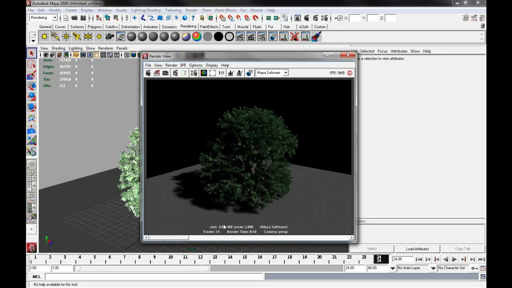Go to start of playback range
Screen dimensions: 512x288
[x=419, y=259]
